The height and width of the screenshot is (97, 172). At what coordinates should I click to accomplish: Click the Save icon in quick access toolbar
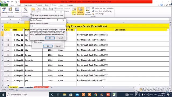click(5, 2)
